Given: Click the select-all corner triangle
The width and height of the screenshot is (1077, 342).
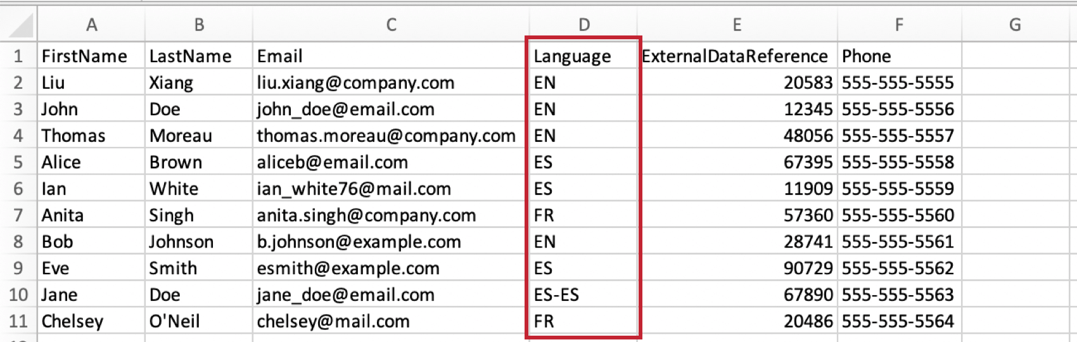Looking at the screenshot, I should pyautogui.click(x=19, y=25).
